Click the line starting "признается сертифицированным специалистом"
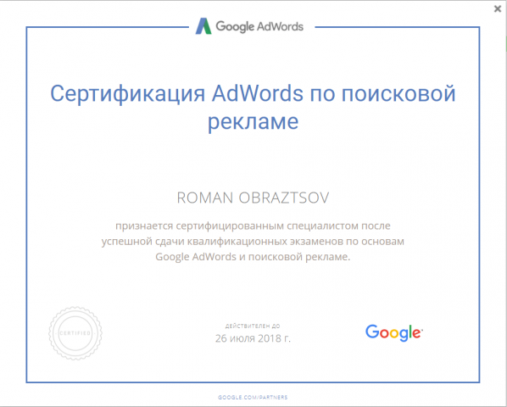The width and height of the screenshot is (507, 407). (253, 226)
